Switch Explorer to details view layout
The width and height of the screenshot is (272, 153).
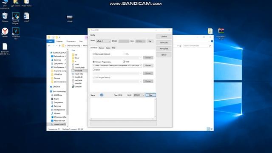[x=208, y=129]
